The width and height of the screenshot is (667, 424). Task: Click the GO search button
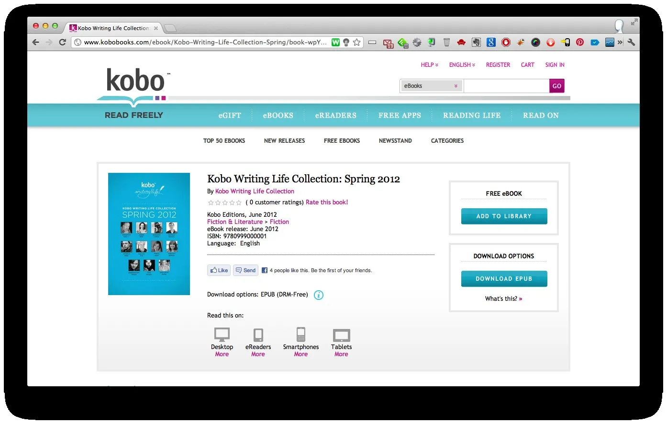pyautogui.click(x=557, y=86)
